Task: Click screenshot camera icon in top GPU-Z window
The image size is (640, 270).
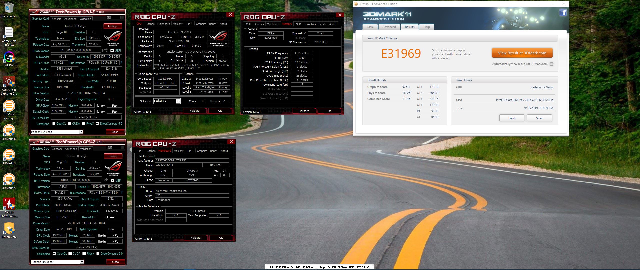Action: coord(109,17)
